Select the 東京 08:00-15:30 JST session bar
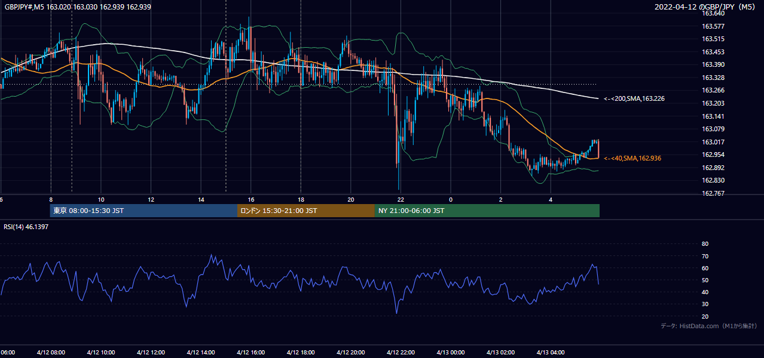The image size is (764, 358). coord(143,211)
